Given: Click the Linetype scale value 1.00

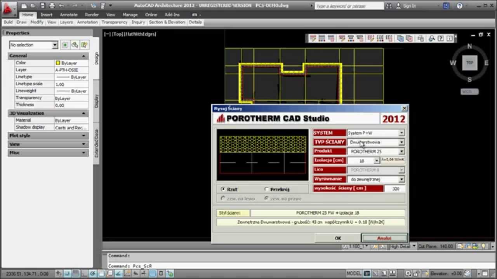Looking at the screenshot, I should (x=71, y=84).
